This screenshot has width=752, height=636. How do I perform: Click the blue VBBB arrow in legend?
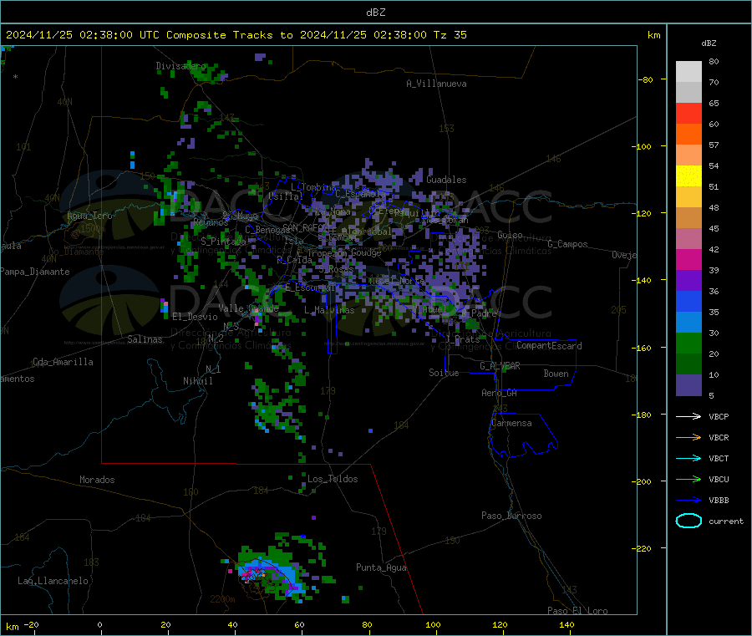click(688, 500)
